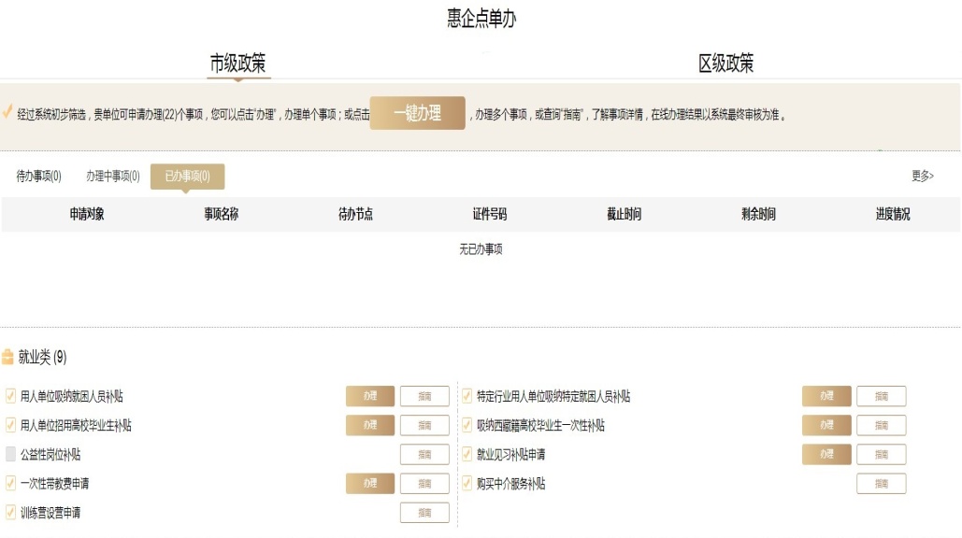Open 指南 for 一次性带教费申请
Viewport: 962px width, 538px height.
[424, 483]
